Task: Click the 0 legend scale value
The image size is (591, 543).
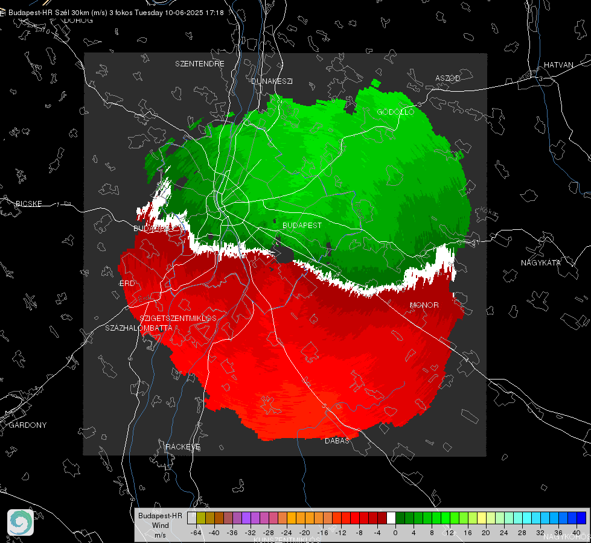Action: coord(395,533)
